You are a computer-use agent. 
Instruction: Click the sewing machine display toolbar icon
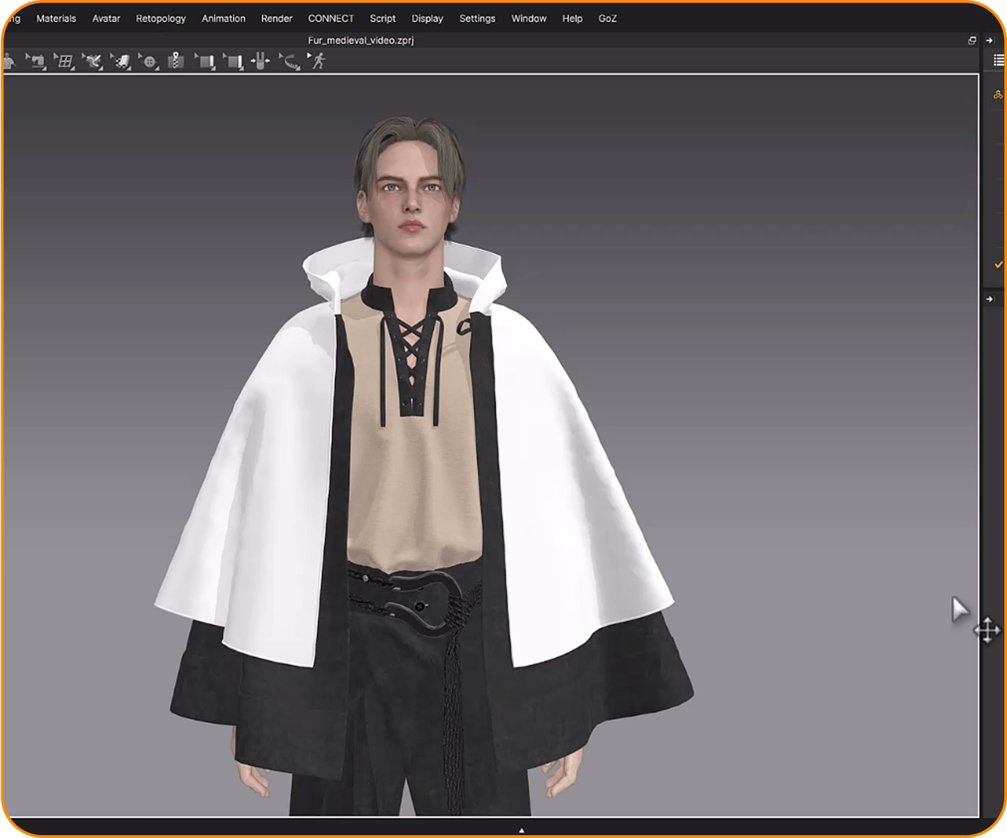37,61
